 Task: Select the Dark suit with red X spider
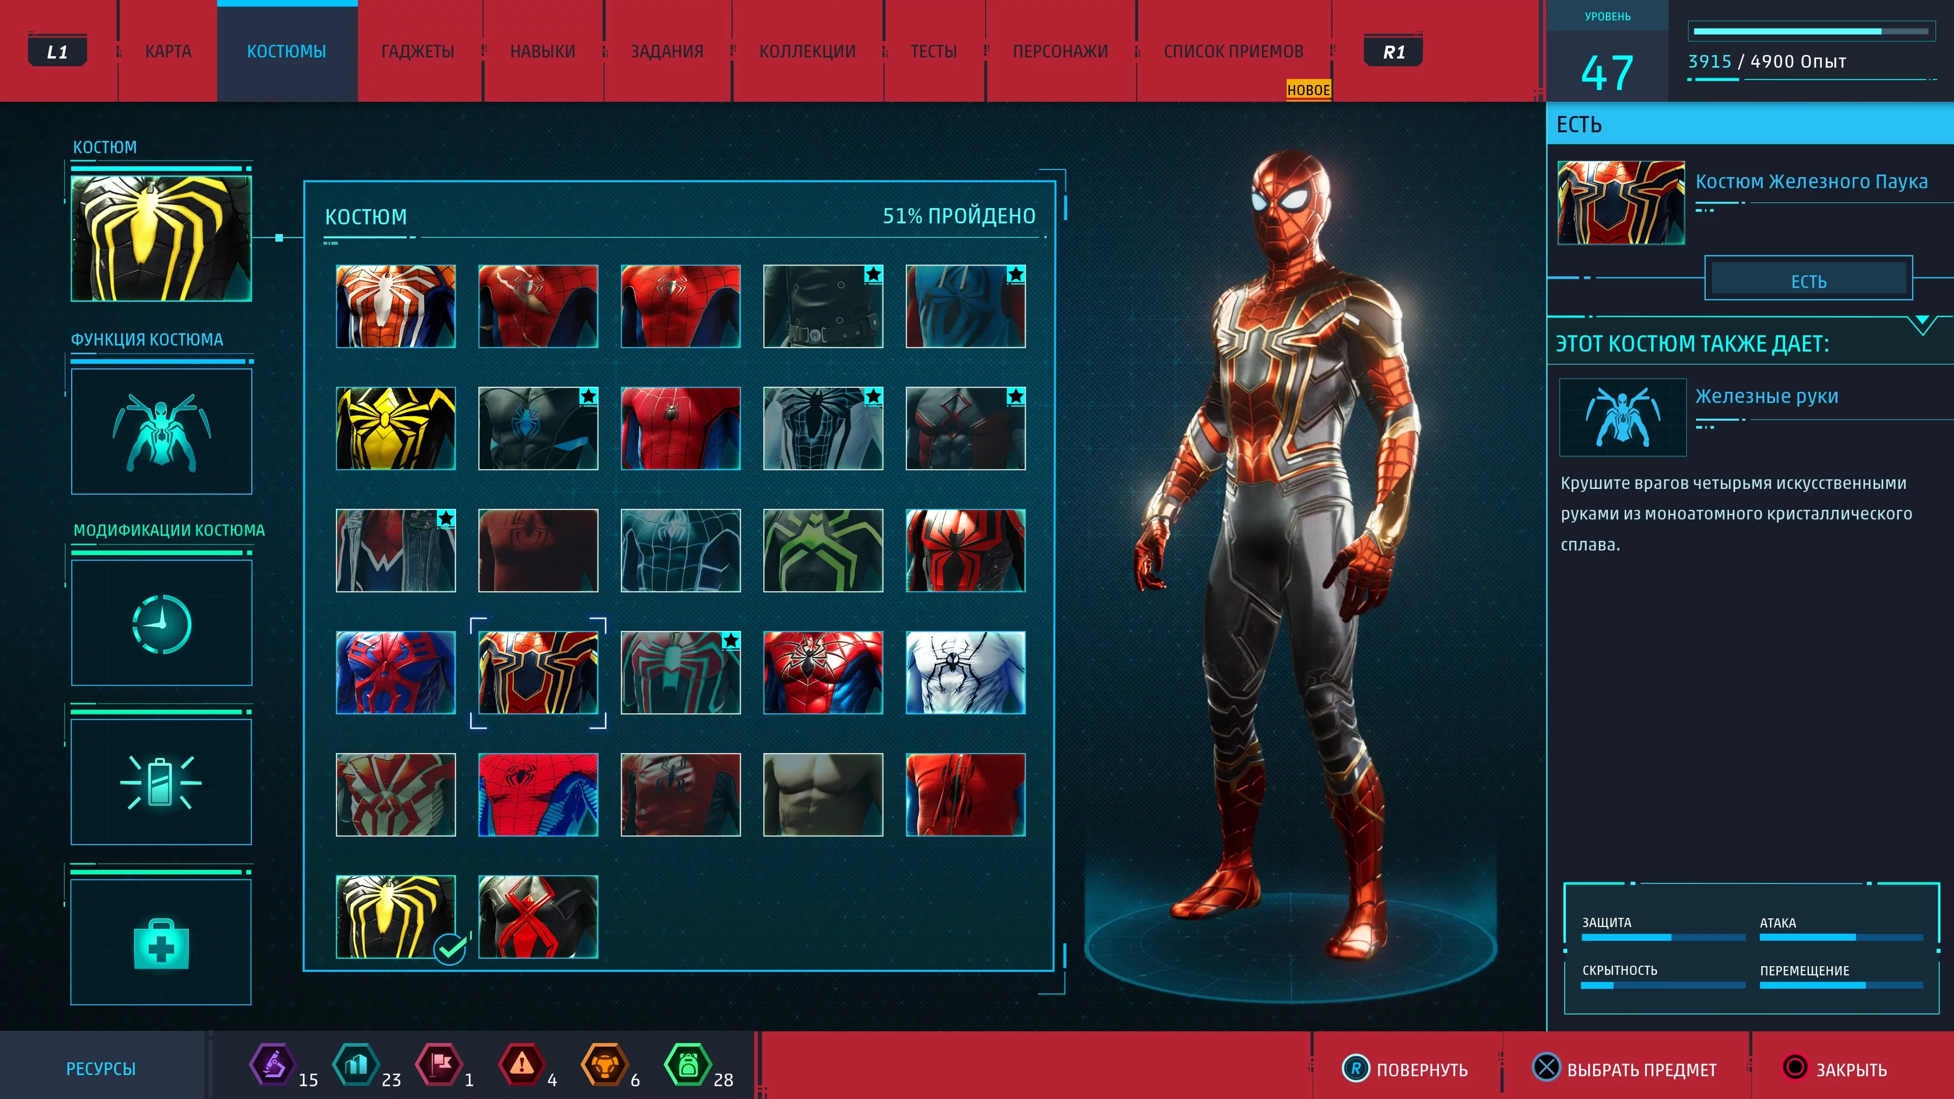point(538,917)
